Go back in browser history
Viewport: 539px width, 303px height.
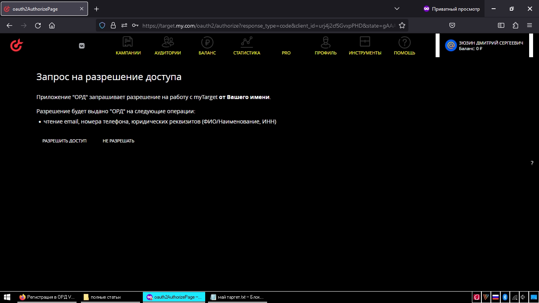point(9,25)
